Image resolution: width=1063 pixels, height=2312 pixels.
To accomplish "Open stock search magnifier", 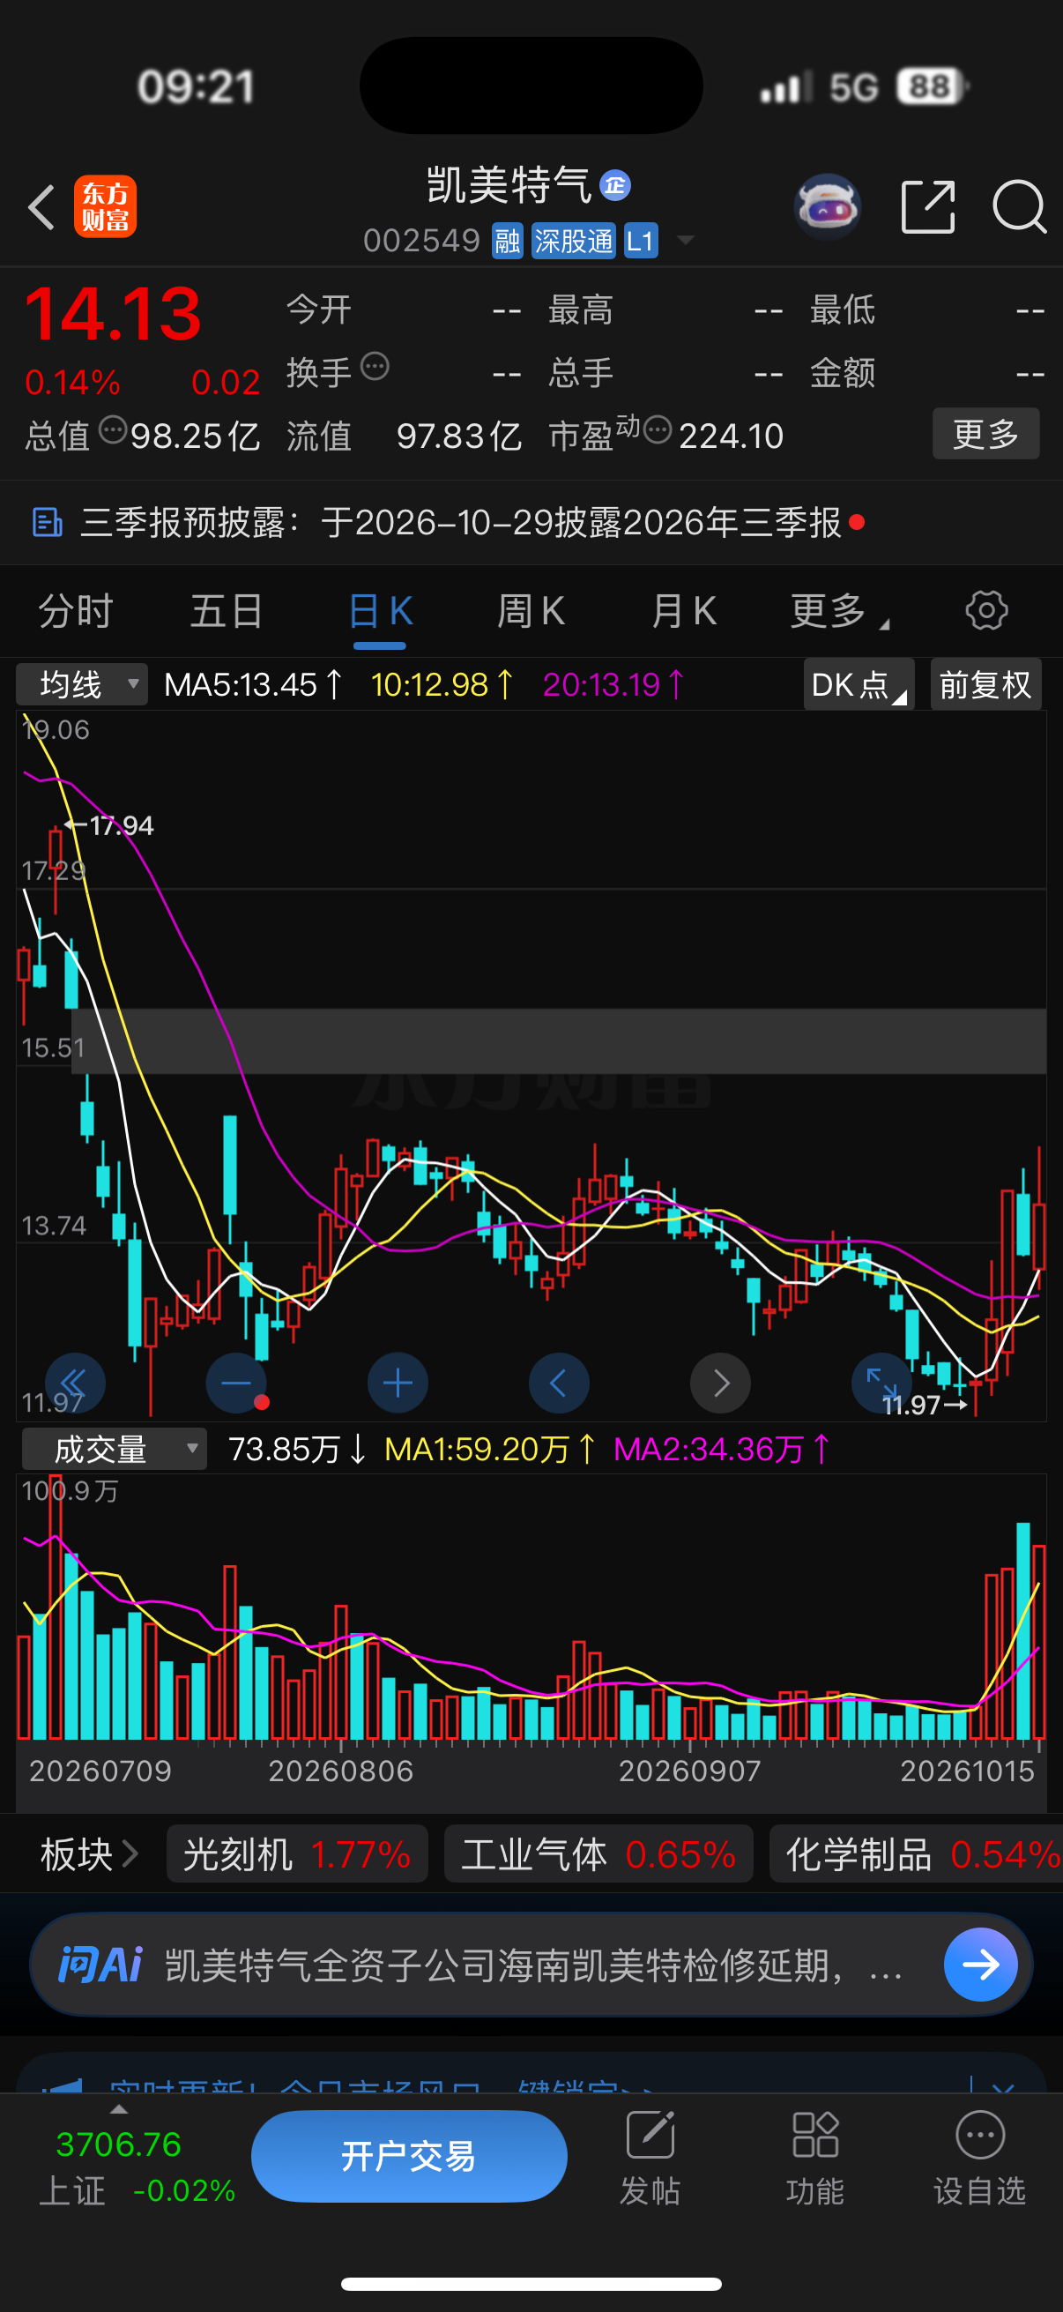I will pyautogui.click(x=1019, y=206).
